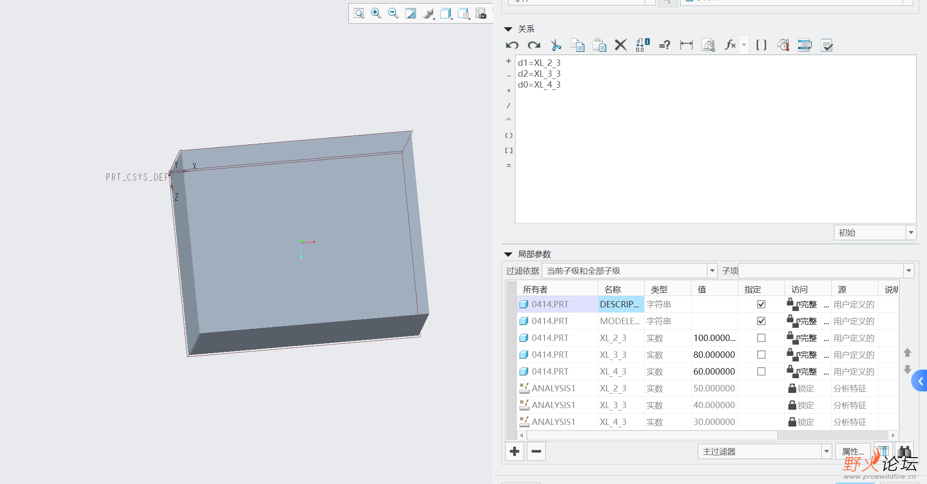Click the 名称 column header
This screenshot has width=927, height=484.
point(621,289)
